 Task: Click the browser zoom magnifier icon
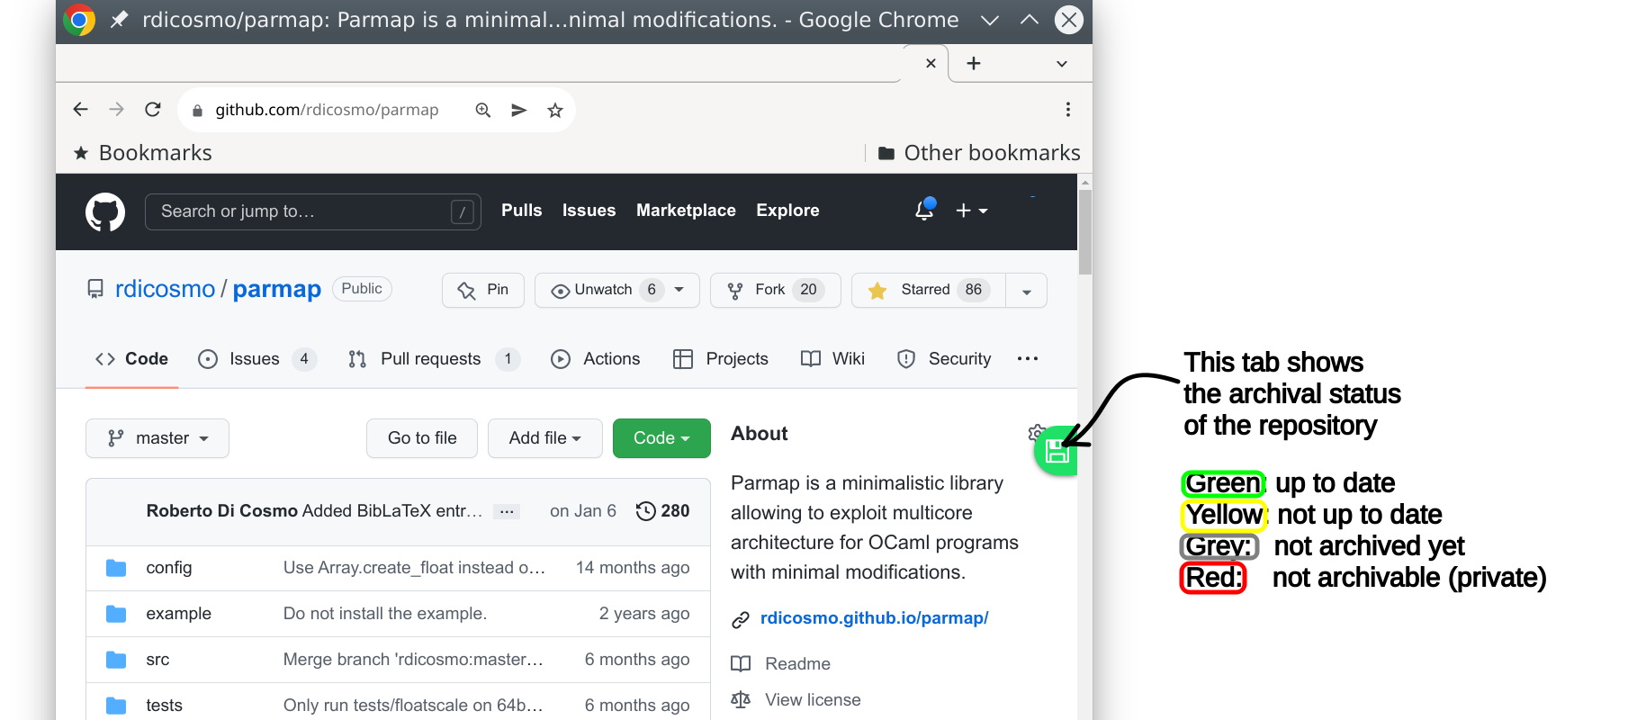pyautogui.click(x=483, y=110)
